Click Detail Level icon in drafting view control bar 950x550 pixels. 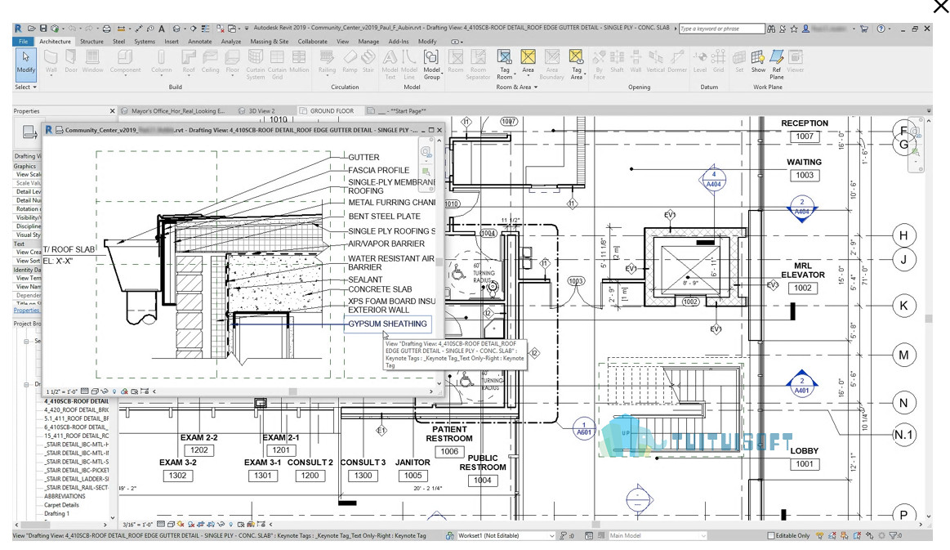tap(85, 391)
